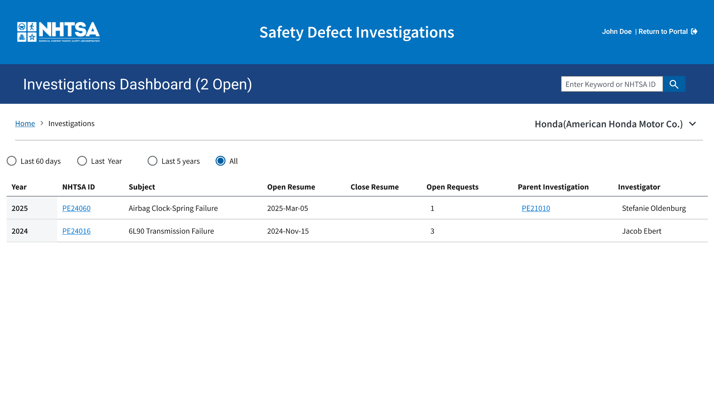Click the Return to Portal exit icon

pyautogui.click(x=694, y=32)
